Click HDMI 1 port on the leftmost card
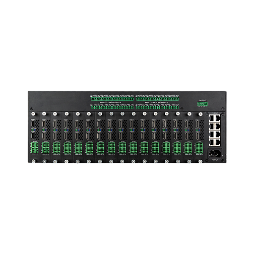 coord(33,124)
